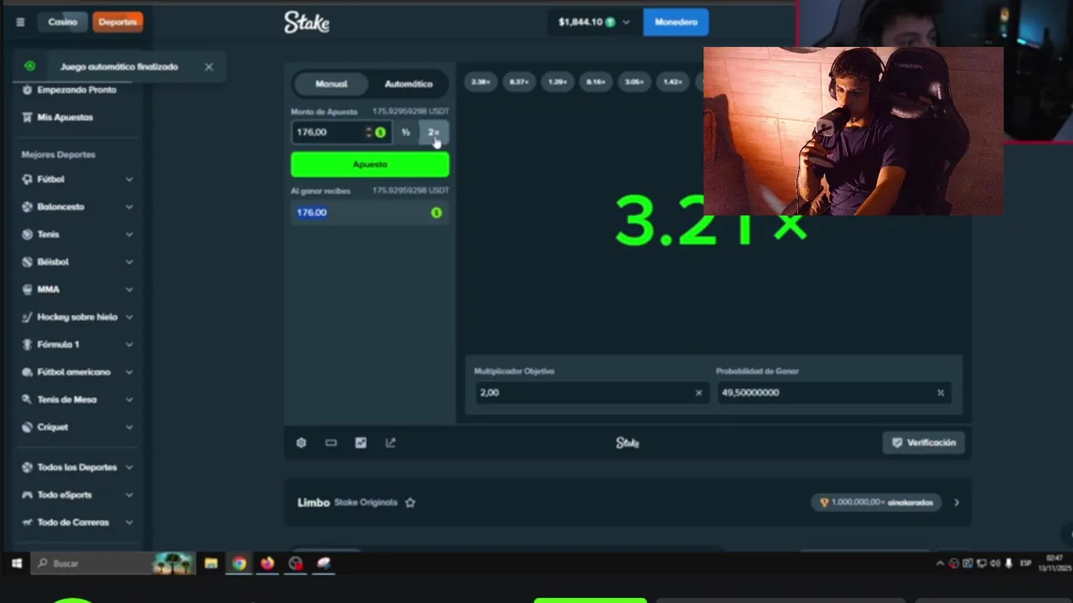Open past result 1.29× chip
Screen dimensions: 1073x603
pos(557,82)
